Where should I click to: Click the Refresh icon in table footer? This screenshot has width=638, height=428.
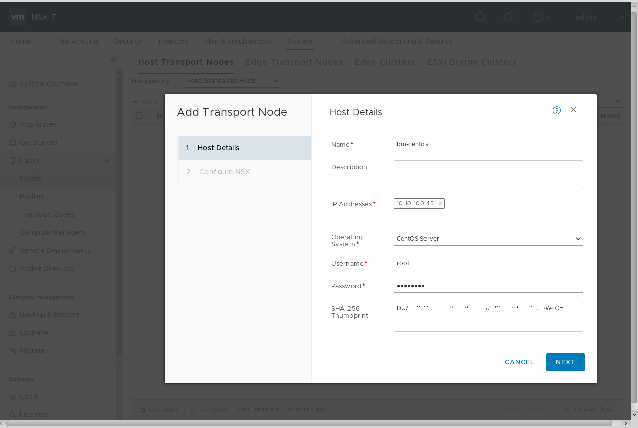coord(194,410)
